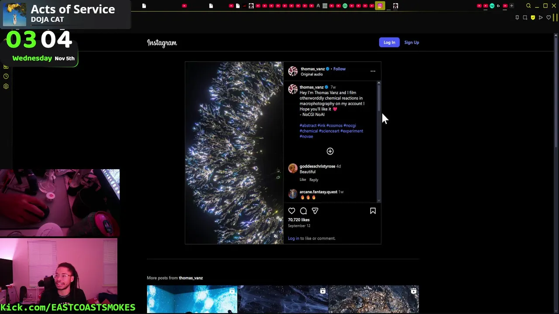Open the sidebar history clock icon
The image size is (559, 314).
[6, 76]
